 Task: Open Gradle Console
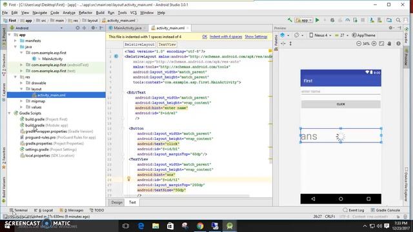click(385, 210)
